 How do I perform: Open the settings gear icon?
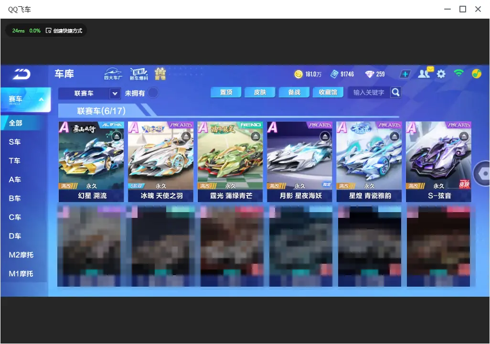click(x=441, y=74)
